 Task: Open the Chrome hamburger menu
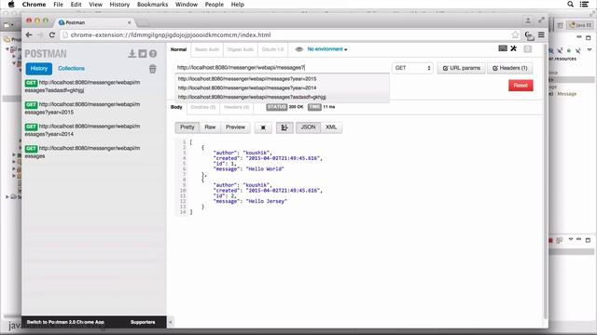point(541,35)
